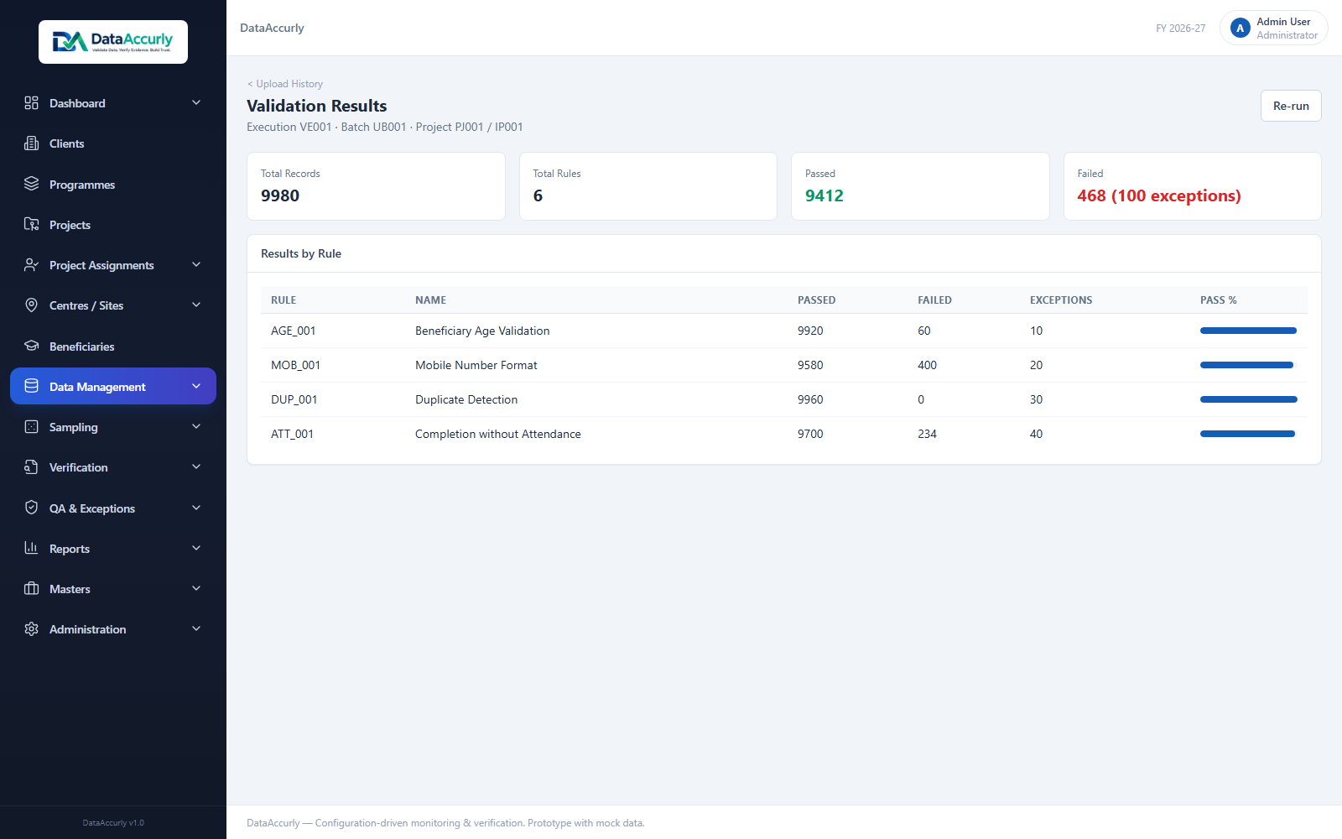Viewport: 1342px width, 839px height.
Task: Click the Sampling icon in sidebar
Action: 31,427
